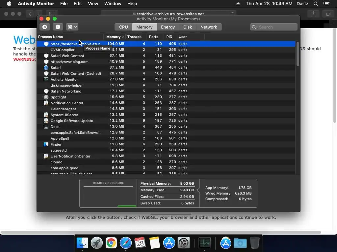This screenshot has width=337, height=252.
Task: Open the search magnifier options dropdown
Action: [x=254, y=27]
